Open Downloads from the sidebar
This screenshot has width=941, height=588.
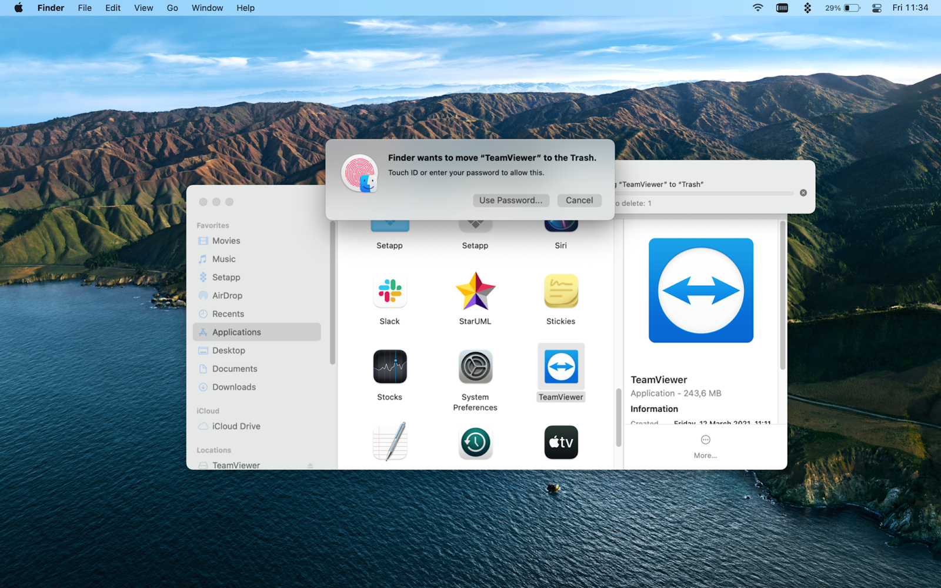pyautogui.click(x=257, y=387)
